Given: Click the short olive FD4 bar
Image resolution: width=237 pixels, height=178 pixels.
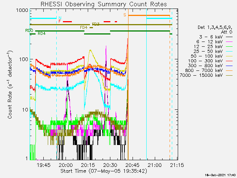Looking at the screenshot, I should tap(91, 28).
